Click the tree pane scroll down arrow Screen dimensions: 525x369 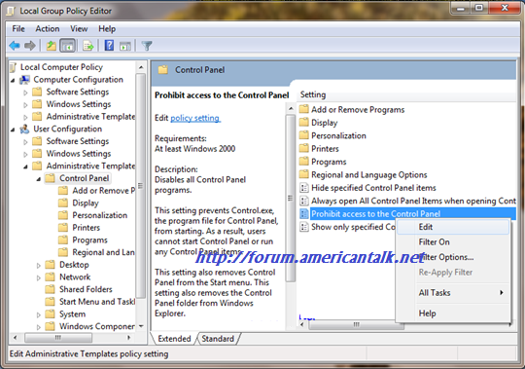[x=141, y=326]
